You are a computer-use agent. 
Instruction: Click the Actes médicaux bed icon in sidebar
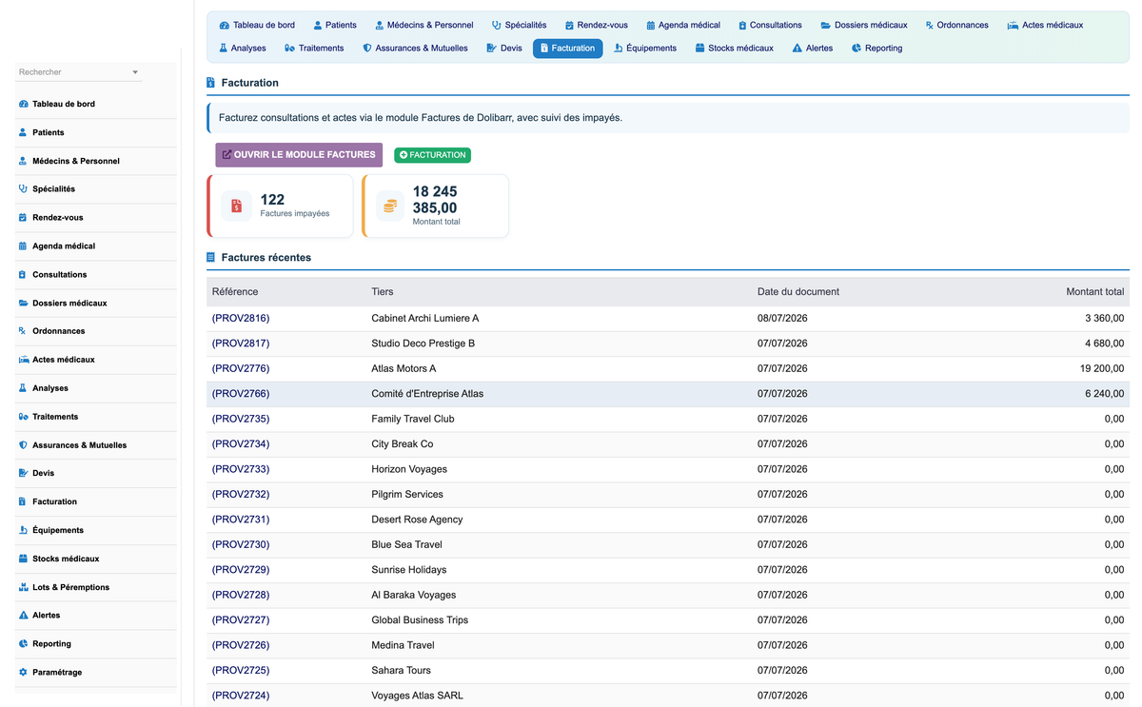click(x=23, y=360)
